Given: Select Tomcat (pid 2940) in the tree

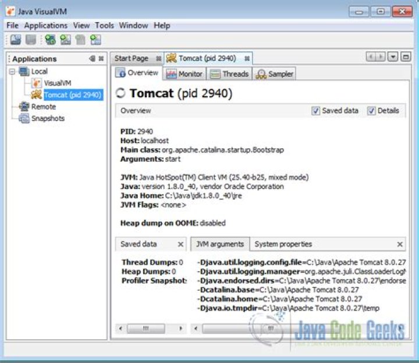Looking at the screenshot, I should tap(73, 95).
